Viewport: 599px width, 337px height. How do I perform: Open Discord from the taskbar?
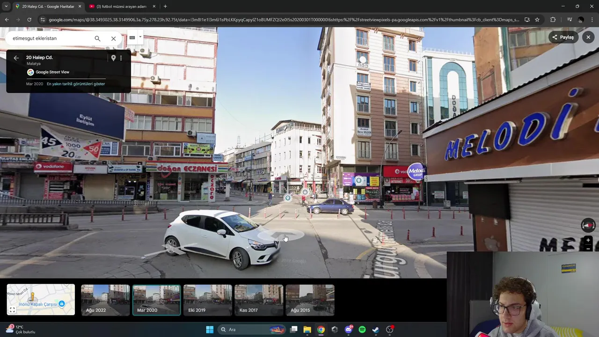[x=348, y=330]
